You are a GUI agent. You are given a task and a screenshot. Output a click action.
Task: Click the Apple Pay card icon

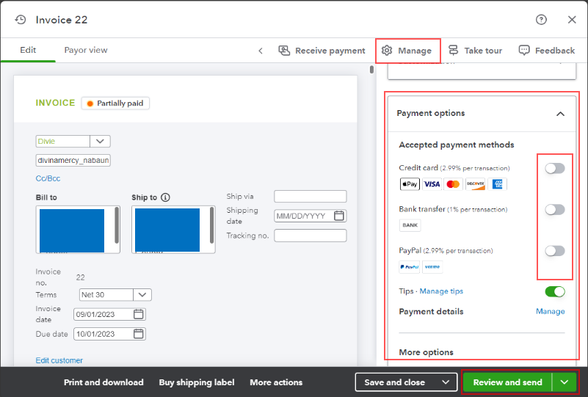(x=410, y=184)
